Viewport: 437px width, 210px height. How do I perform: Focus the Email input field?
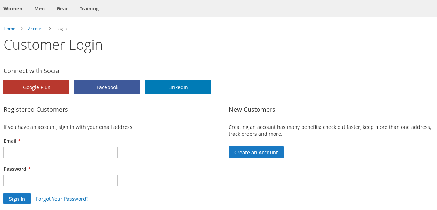(x=60, y=153)
